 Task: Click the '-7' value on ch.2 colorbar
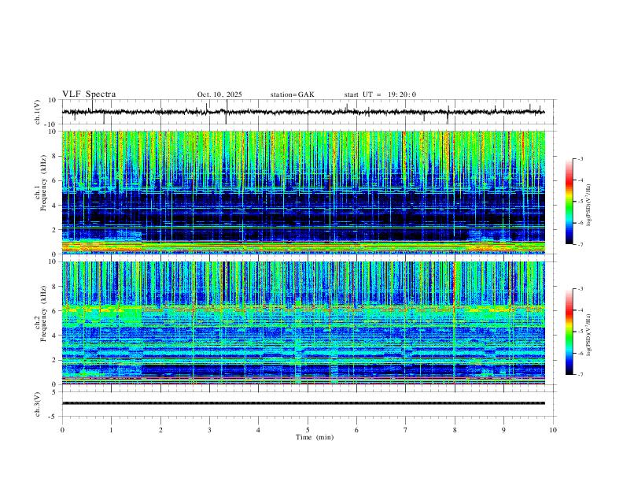580,375
